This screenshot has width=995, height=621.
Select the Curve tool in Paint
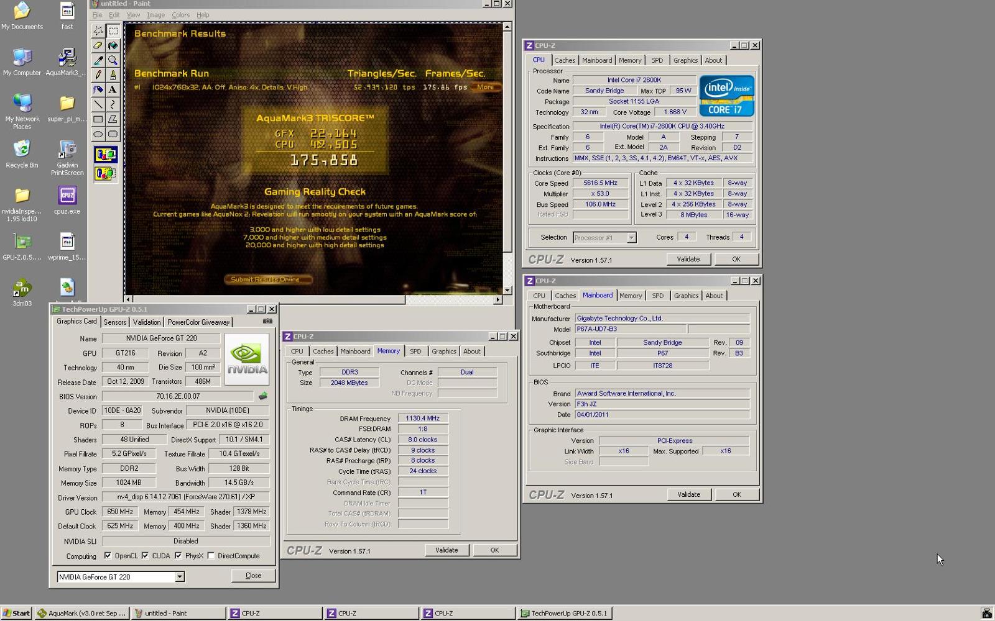click(x=113, y=105)
